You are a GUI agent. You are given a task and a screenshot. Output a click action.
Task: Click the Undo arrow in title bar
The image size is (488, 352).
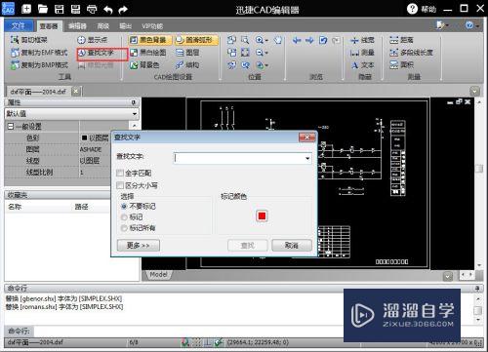coord(108,10)
